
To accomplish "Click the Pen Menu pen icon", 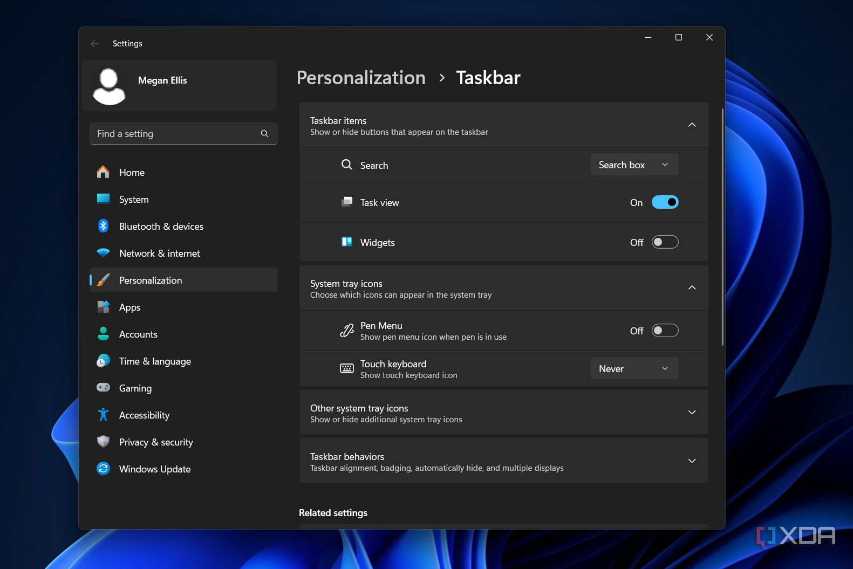I will (347, 331).
